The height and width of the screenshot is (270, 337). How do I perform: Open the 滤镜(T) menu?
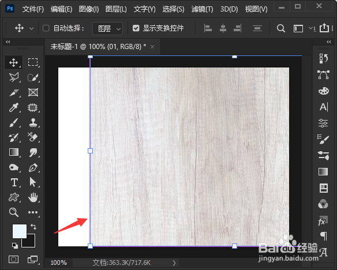[202, 9]
